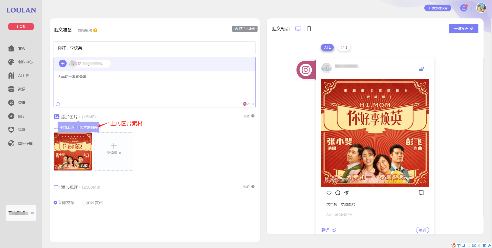This screenshot has height=248, width=492.
Task: Click 一键发布 publish button
Action: 463,29
